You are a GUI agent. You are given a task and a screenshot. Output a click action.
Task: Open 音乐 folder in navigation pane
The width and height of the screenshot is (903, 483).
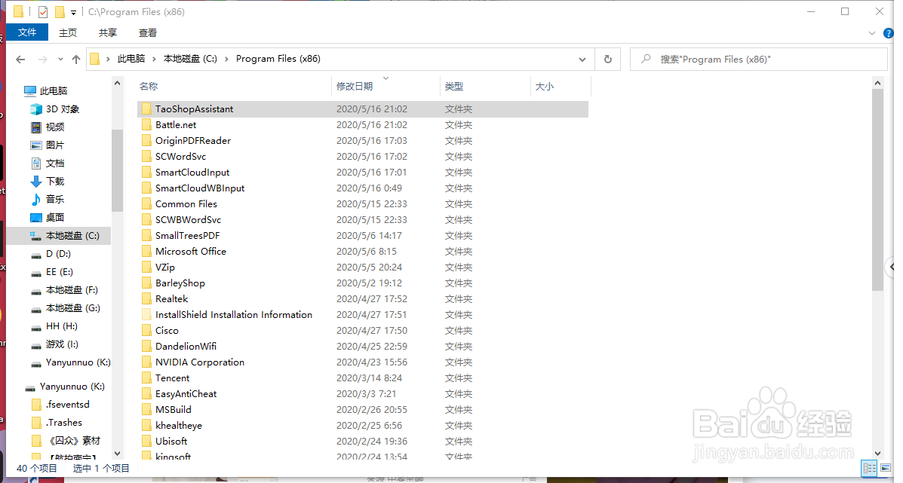coord(55,200)
